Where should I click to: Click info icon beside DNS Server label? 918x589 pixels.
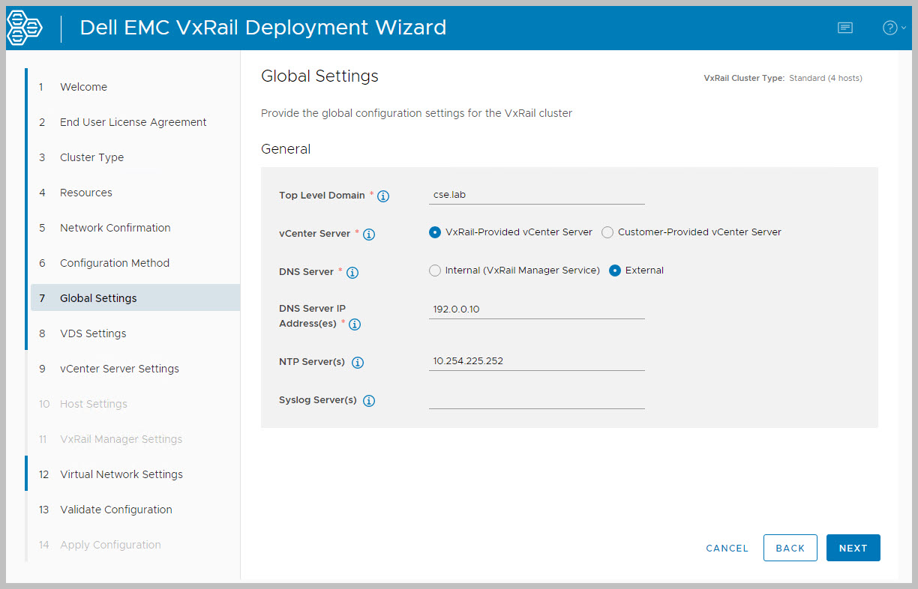click(x=352, y=273)
